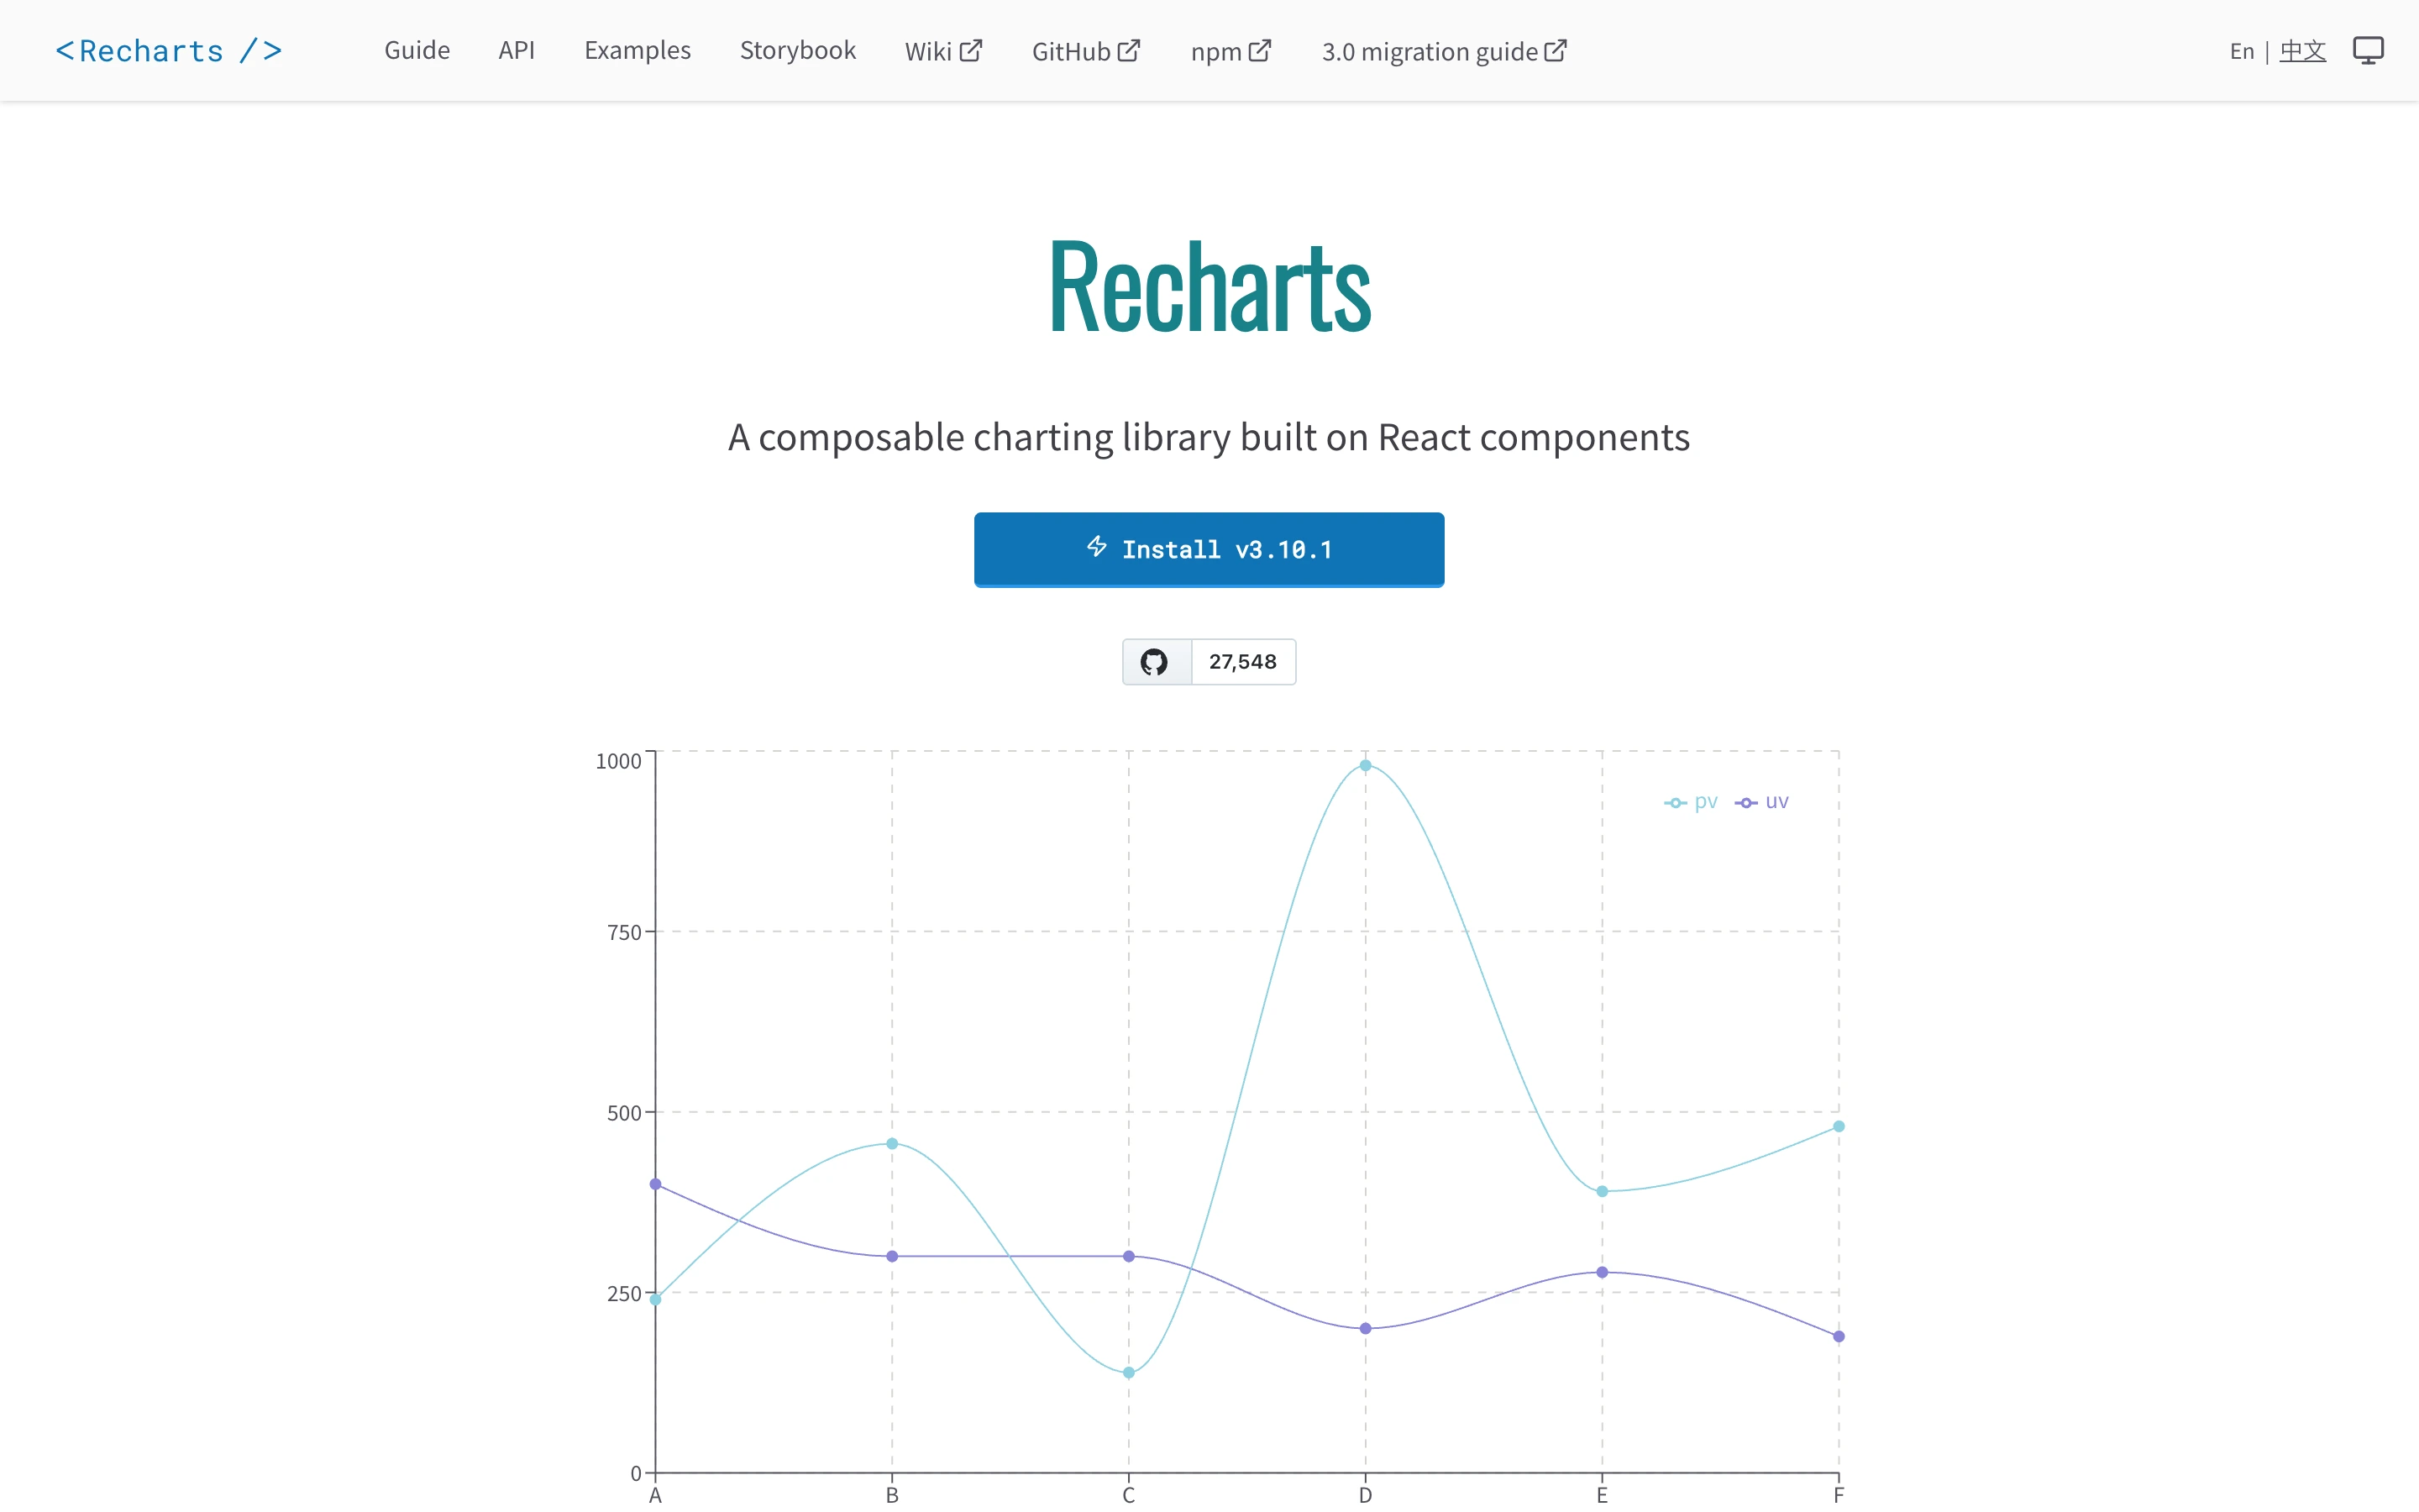Click the uv data point at C
Viewport: 2419px width, 1512px height.
(1129, 1256)
